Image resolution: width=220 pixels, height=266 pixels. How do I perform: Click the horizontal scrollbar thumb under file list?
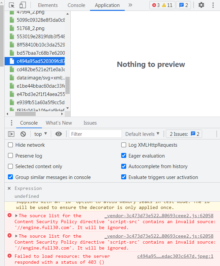25,114
